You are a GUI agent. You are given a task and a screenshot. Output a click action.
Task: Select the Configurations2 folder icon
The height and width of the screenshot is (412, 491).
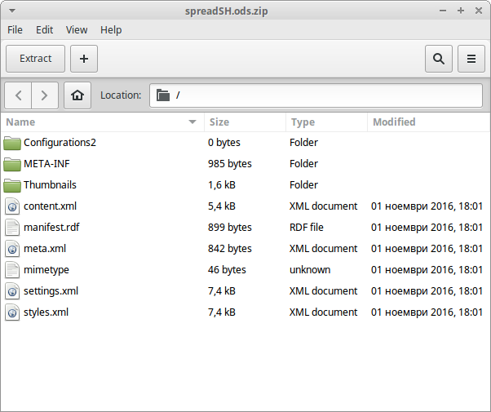coord(12,143)
